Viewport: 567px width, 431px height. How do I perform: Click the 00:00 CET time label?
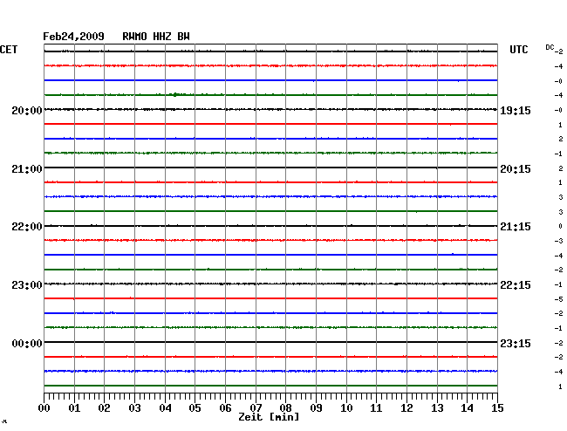click(x=27, y=343)
